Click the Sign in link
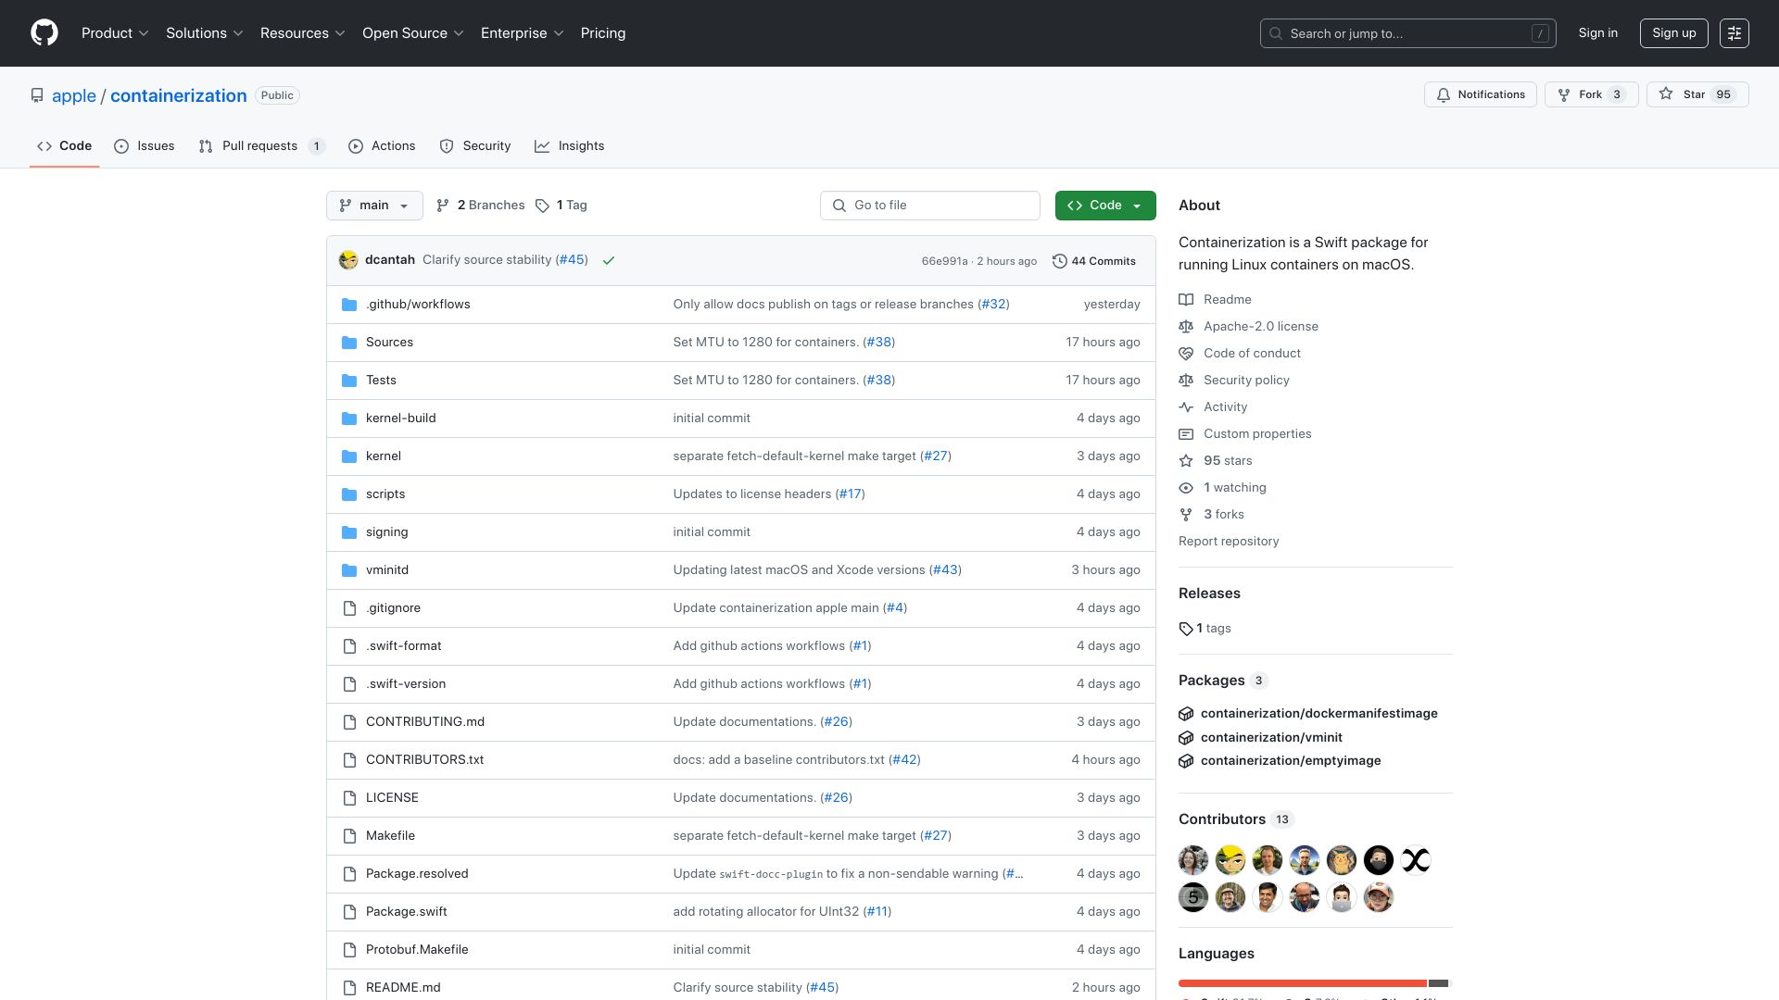 point(1598,33)
